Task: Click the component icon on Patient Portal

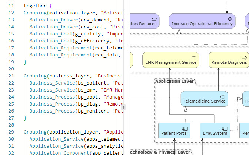Action: click(x=185, y=129)
